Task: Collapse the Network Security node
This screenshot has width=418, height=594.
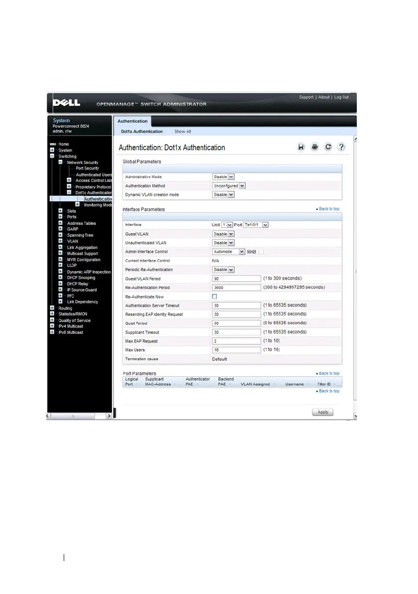Action: [61, 162]
